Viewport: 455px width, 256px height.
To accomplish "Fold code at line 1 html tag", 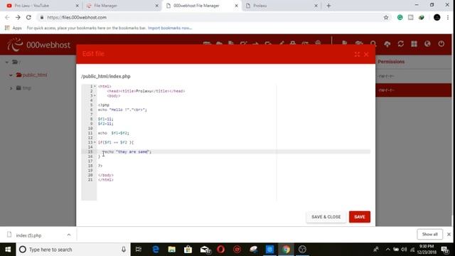I will [x=95, y=87].
